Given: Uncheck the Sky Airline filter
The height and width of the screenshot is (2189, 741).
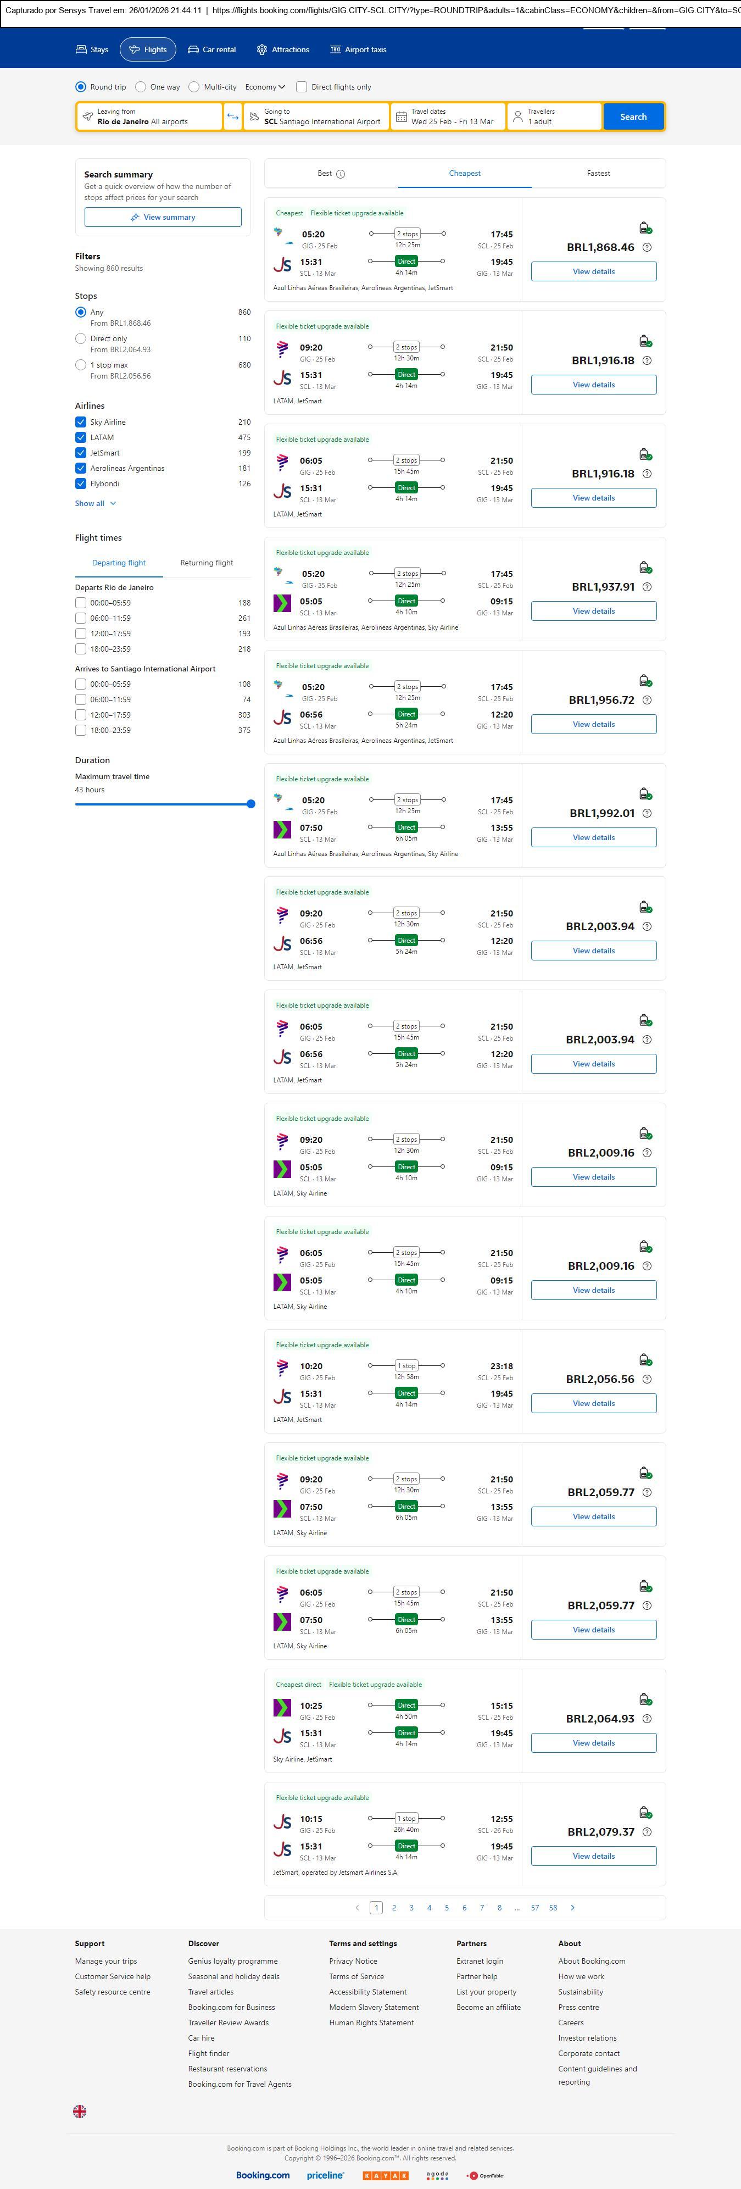Looking at the screenshot, I should [81, 423].
